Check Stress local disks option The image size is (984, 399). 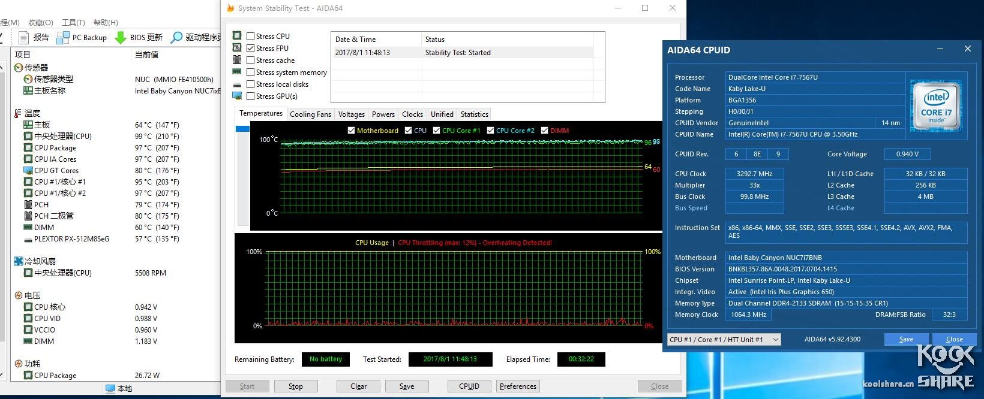click(251, 84)
